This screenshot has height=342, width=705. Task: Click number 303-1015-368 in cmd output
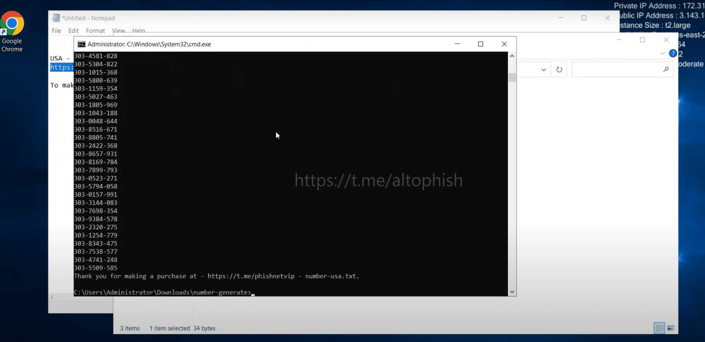(96, 72)
